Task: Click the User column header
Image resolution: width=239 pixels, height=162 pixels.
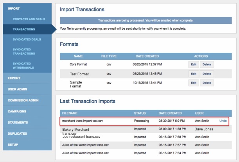Action: (199, 113)
